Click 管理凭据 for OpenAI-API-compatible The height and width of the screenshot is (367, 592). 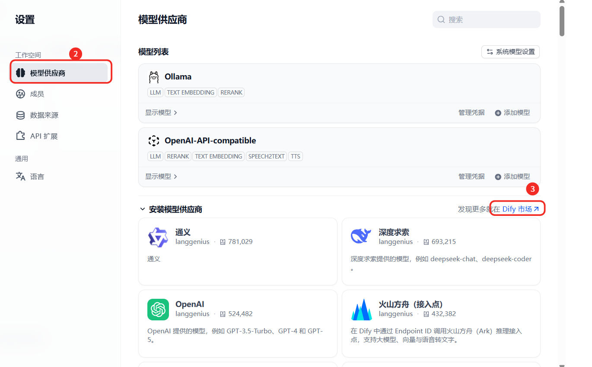pos(471,177)
